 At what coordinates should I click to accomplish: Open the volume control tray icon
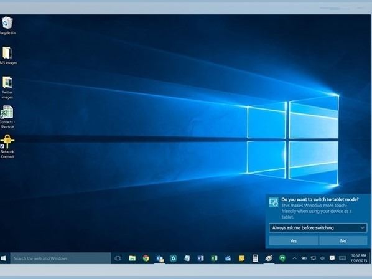click(322, 258)
